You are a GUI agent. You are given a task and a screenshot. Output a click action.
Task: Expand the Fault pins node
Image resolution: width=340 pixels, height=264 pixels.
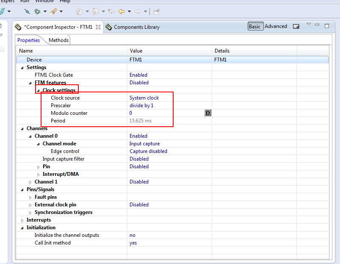pos(30,197)
